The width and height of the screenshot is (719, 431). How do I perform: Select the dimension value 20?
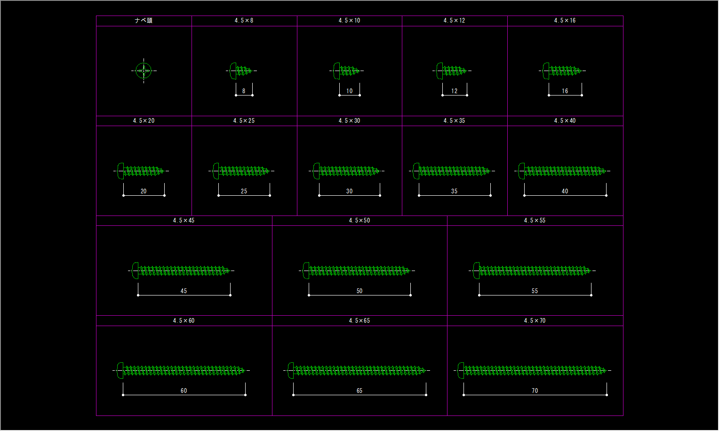[x=144, y=192]
